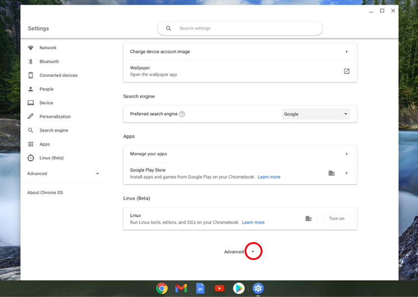Viewport: 418px width, 297px height.
Task: Select Bluetooth in the sidebar
Action: tap(49, 62)
